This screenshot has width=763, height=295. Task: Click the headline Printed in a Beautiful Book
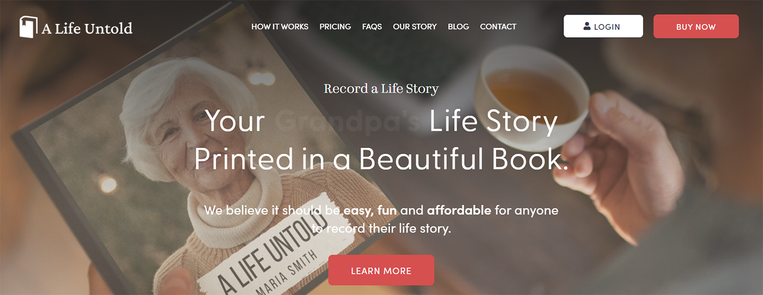381,158
